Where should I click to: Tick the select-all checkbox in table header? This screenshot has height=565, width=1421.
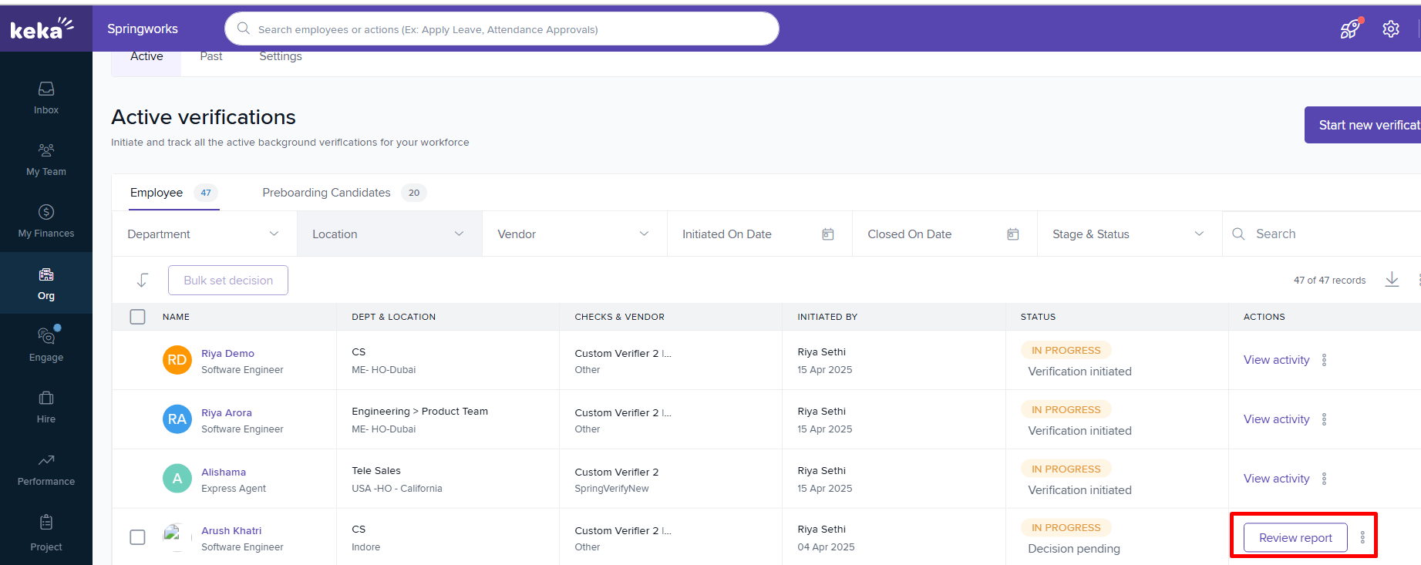click(x=137, y=317)
